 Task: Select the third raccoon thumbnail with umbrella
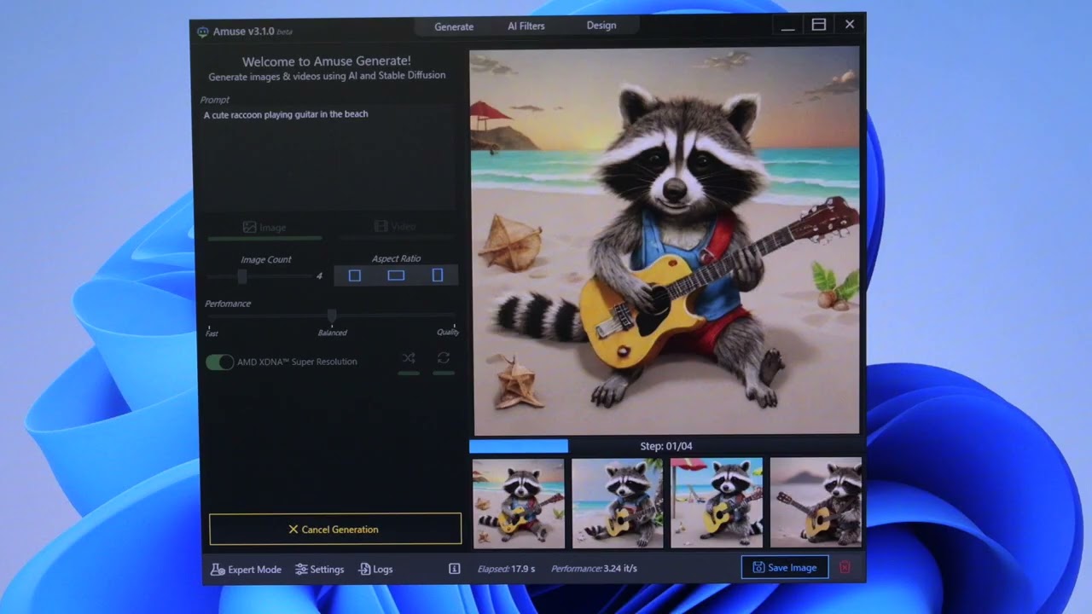point(717,503)
